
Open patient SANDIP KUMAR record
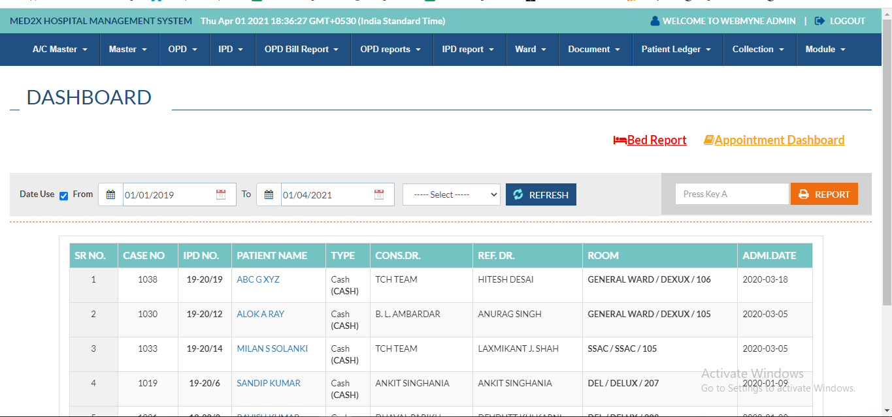tap(269, 383)
